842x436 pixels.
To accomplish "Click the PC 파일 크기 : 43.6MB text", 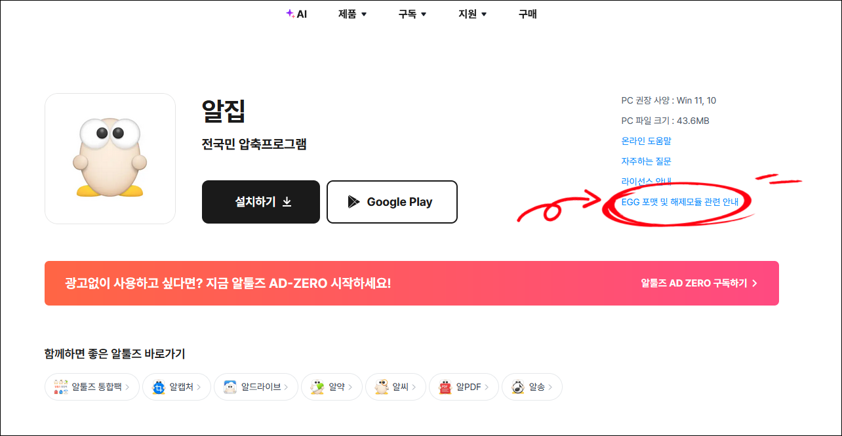I will [x=665, y=121].
